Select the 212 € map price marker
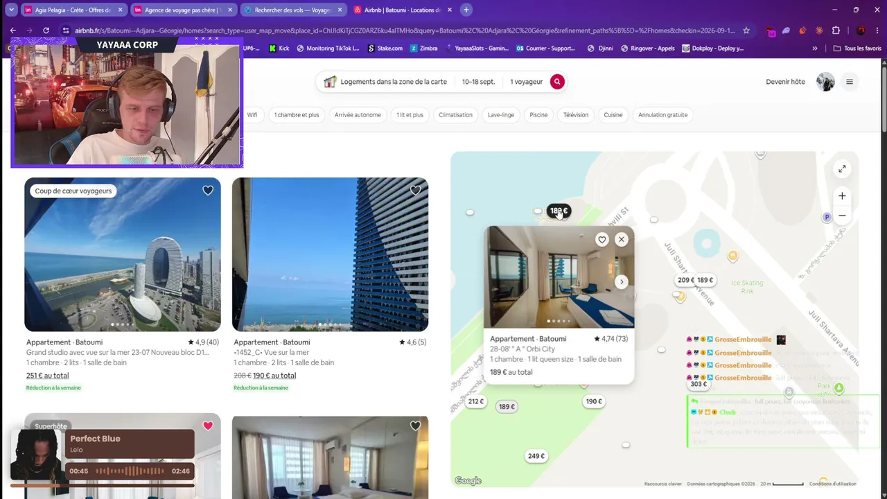This screenshot has width=887, height=499. 475,401
